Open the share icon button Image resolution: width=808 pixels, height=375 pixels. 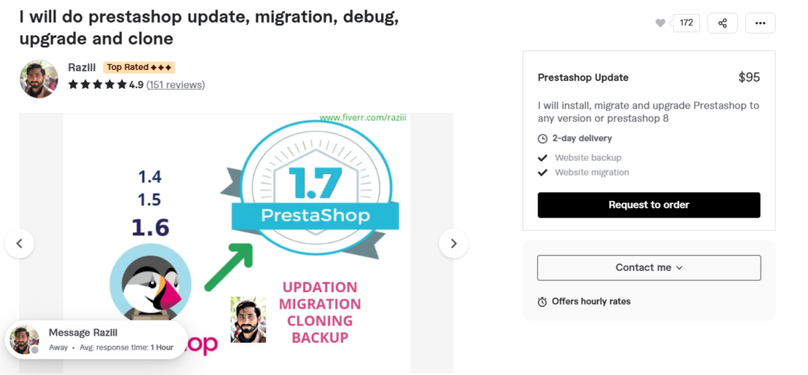click(723, 23)
